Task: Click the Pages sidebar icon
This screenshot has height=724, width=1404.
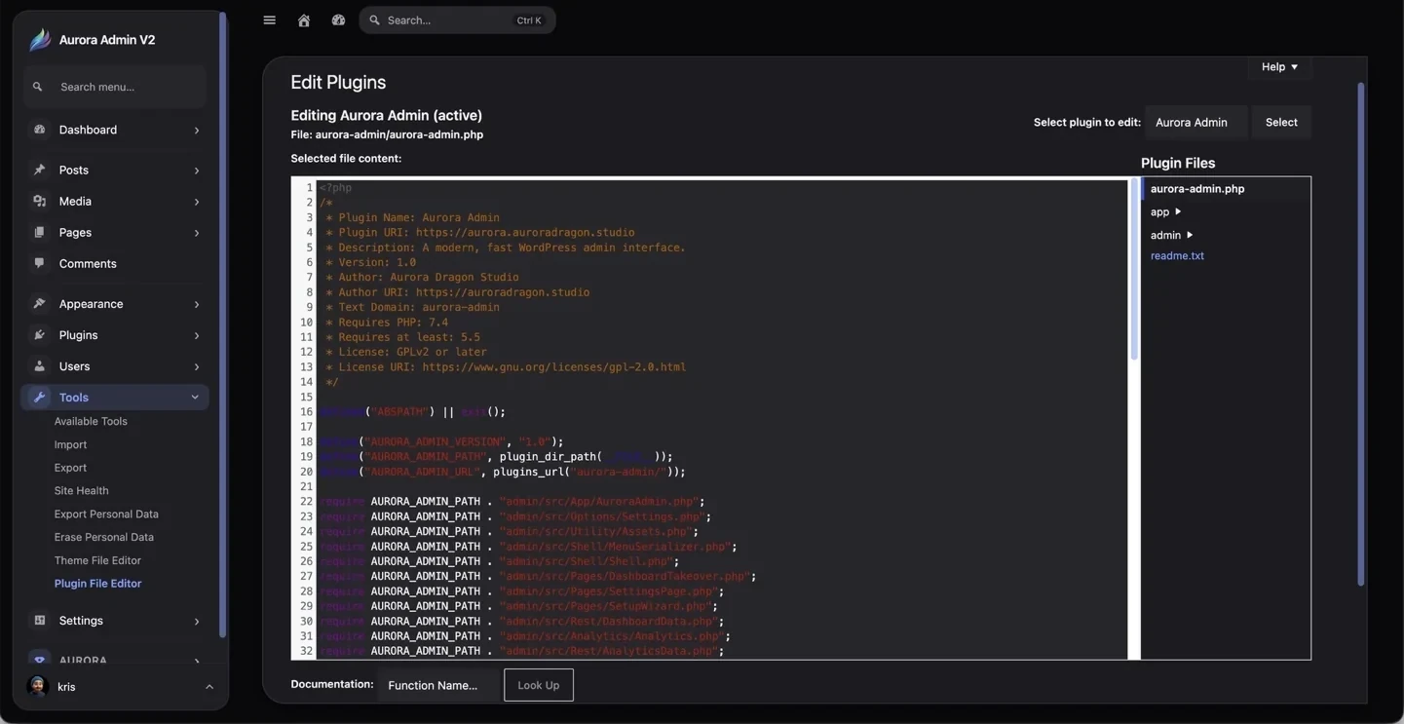Action: (x=39, y=232)
